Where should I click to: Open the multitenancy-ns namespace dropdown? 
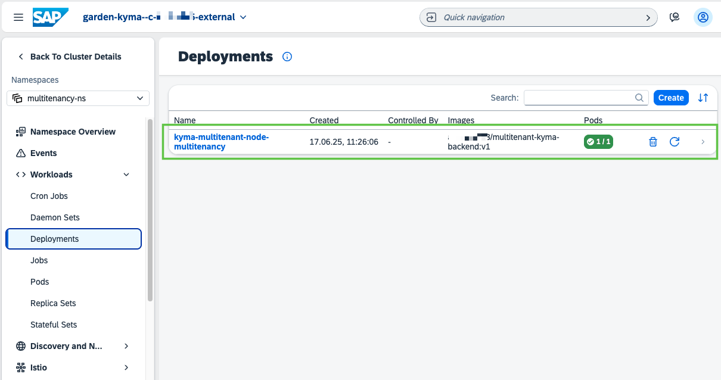(78, 98)
